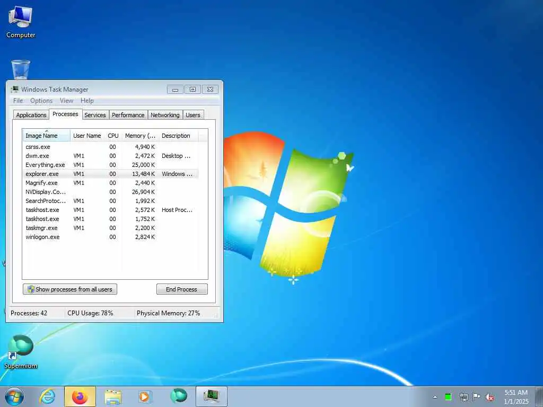The height and width of the screenshot is (407, 543).
Task: Maximize the Task Manager window
Action: click(x=192, y=89)
